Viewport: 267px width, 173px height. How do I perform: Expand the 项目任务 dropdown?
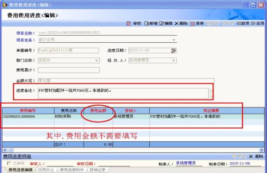(173, 40)
